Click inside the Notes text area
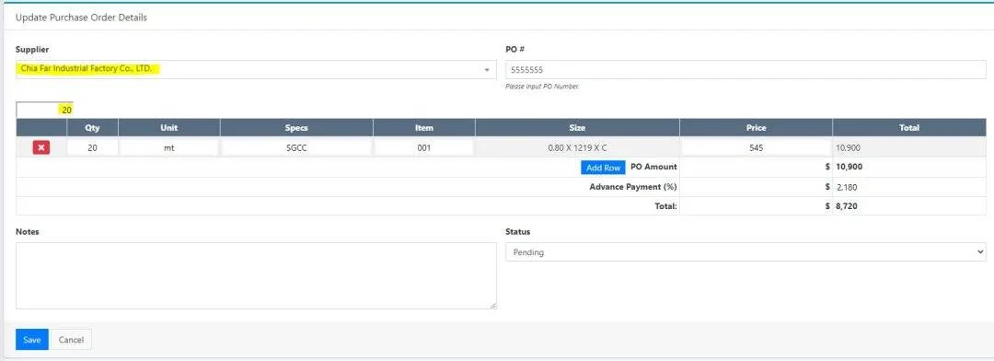 [x=256, y=276]
